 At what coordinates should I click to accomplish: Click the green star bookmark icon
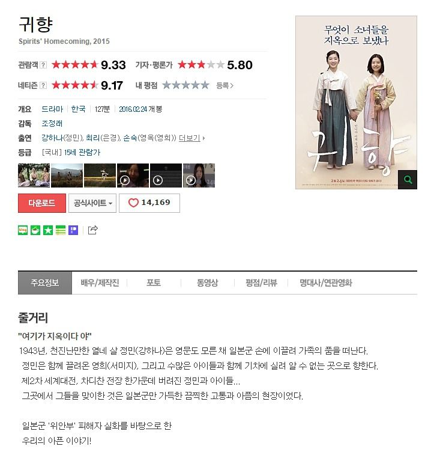point(48,230)
